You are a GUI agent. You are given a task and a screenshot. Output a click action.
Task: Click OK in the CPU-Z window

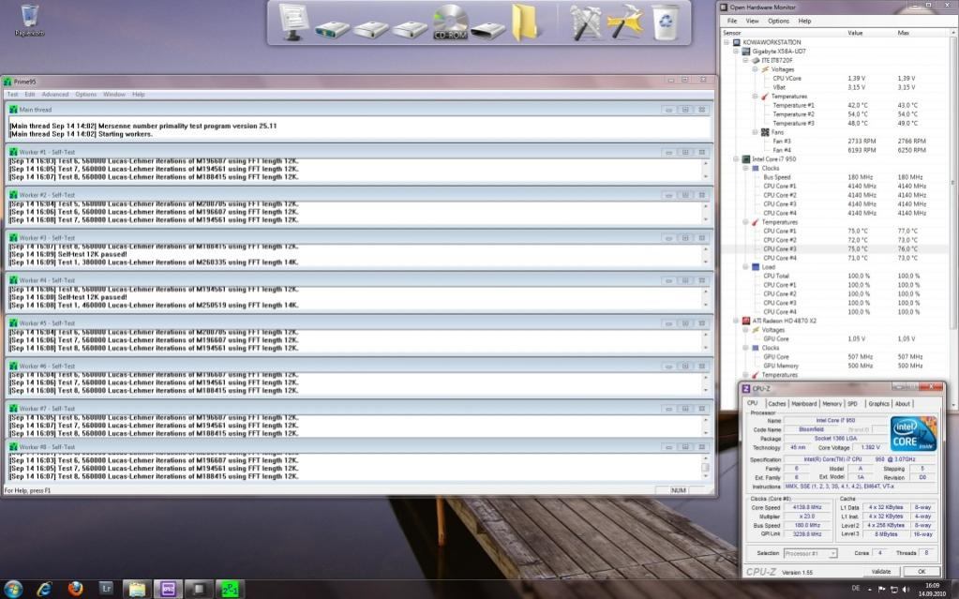point(922,572)
